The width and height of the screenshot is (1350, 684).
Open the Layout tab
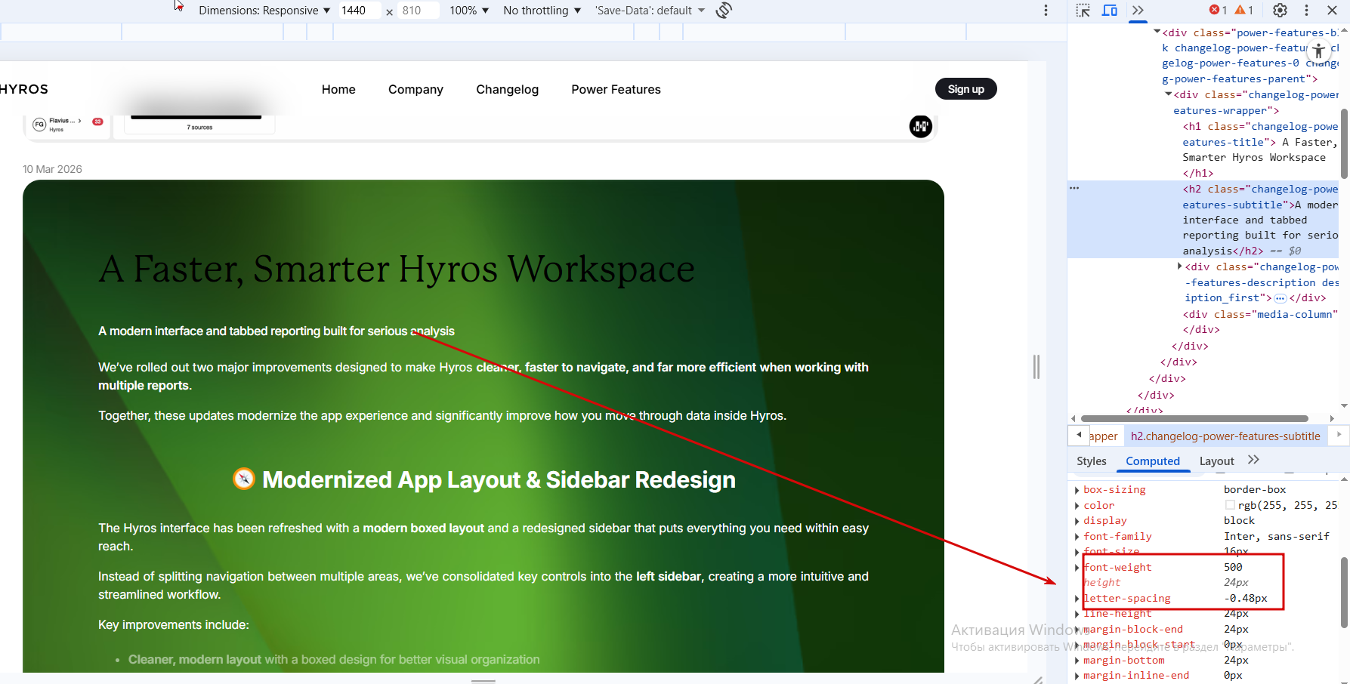[x=1216, y=461]
